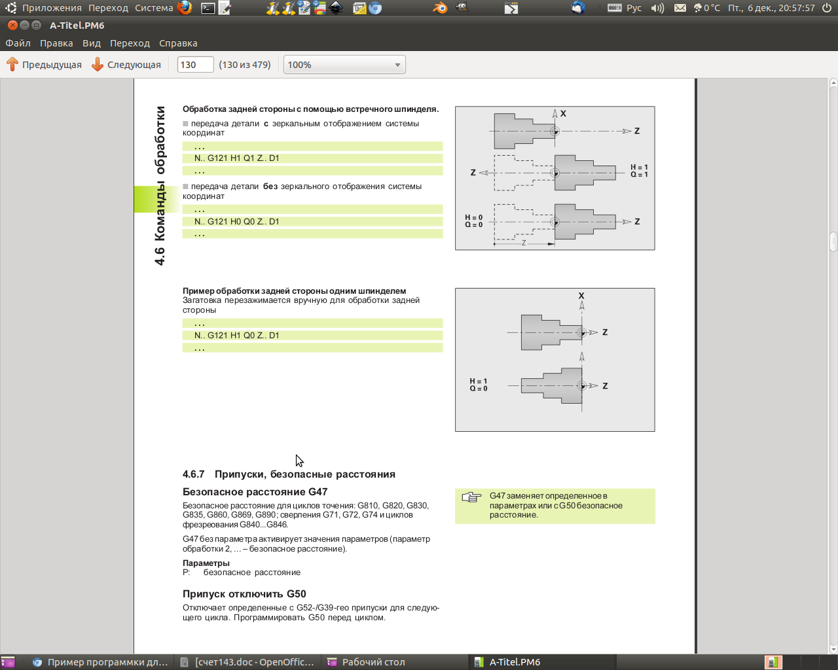Viewport: 838px width, 670px height.
Task: Click the single-spindle diagram with H = 1, Q = 0
Action: [x=555, y=360]
